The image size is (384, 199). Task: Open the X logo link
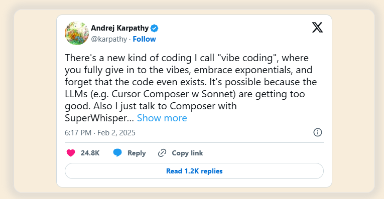[317, 28]
